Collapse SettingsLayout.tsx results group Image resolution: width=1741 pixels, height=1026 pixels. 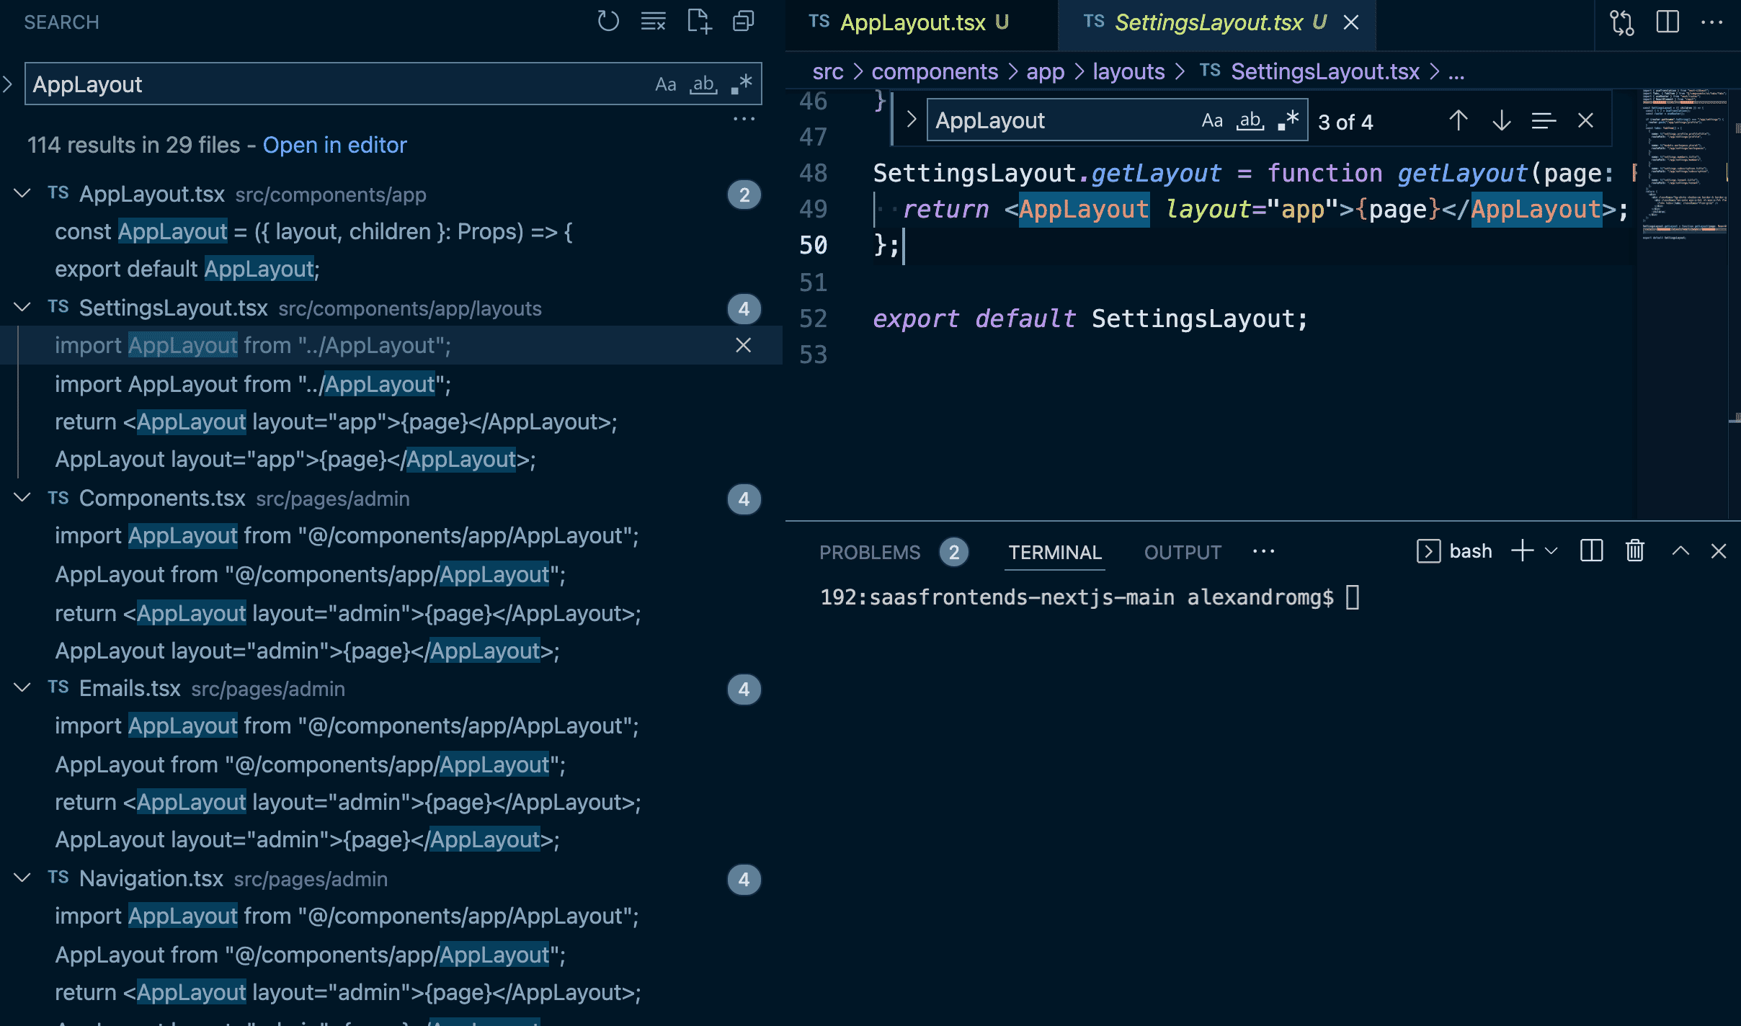[x=22, y=308]
